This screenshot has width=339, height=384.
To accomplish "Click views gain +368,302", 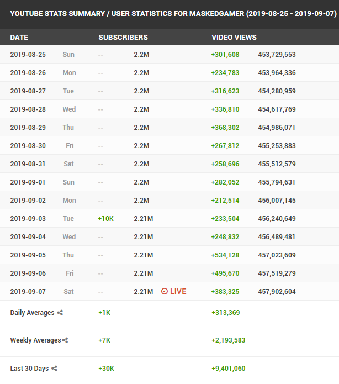I will [225, 128].
